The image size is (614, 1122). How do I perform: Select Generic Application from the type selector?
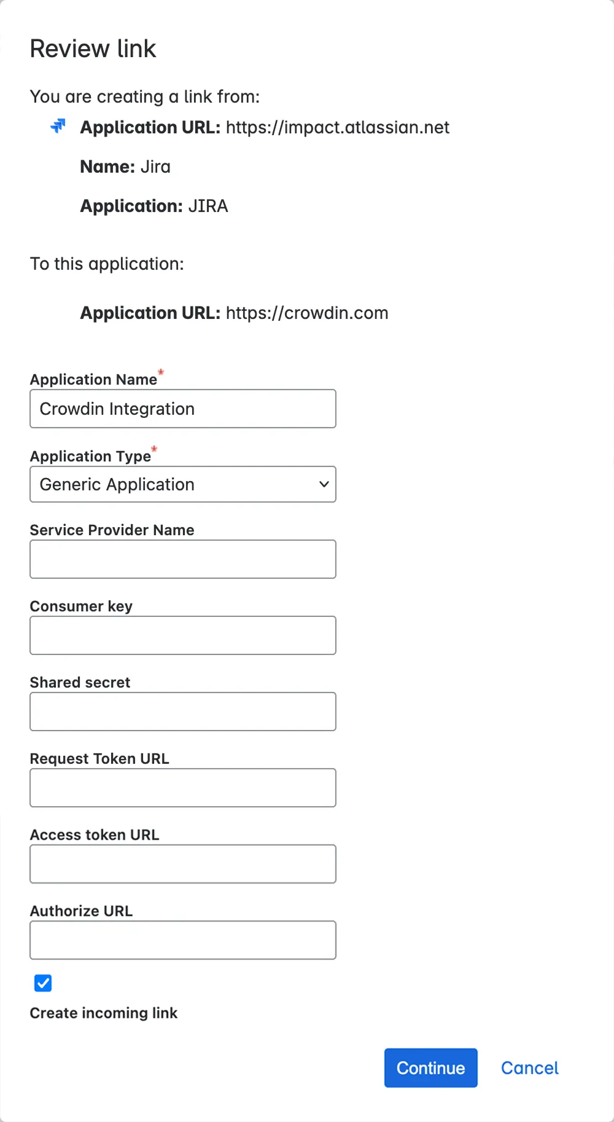pyautogui.click(x=183, y=484)
